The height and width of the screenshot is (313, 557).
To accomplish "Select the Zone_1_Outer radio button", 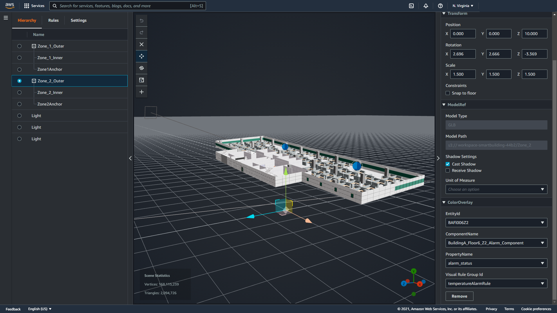I will pos(19,46).
